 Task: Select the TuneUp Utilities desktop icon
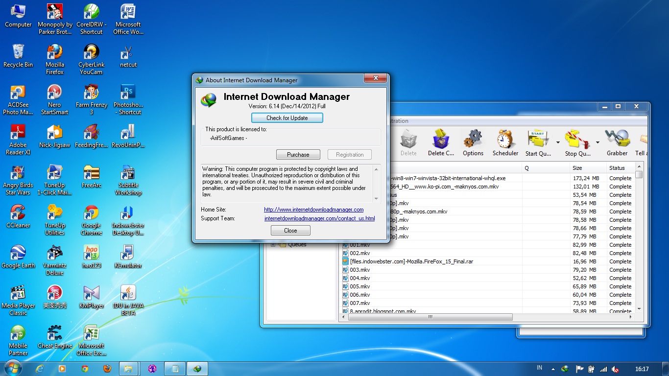coord(54,220)
